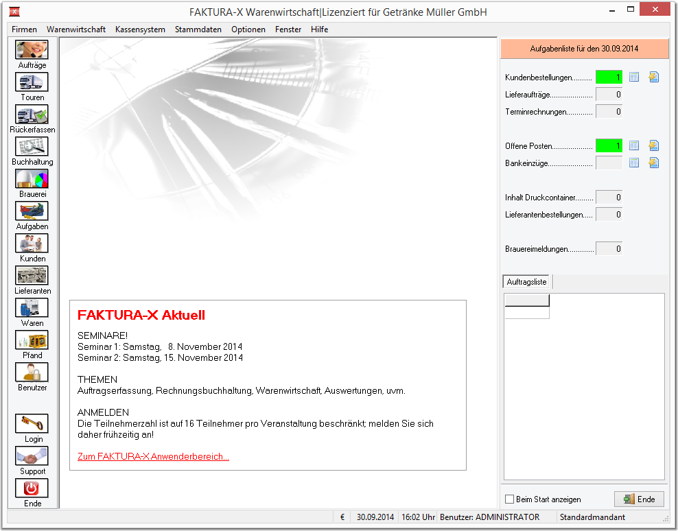Show the Bankeinzüge list table icon
678x531 pixels.
634,163
